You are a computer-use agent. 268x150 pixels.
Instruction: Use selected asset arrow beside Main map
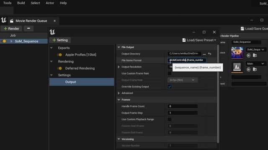249,70
